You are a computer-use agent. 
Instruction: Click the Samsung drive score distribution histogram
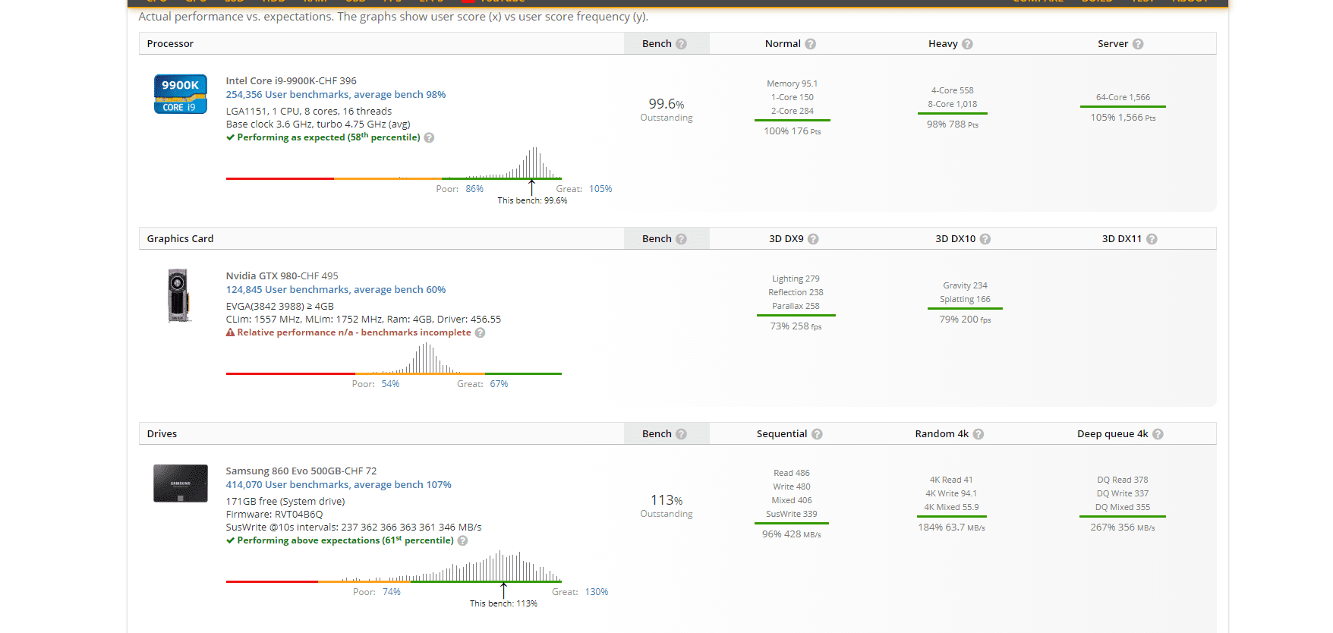click(393, 566)
